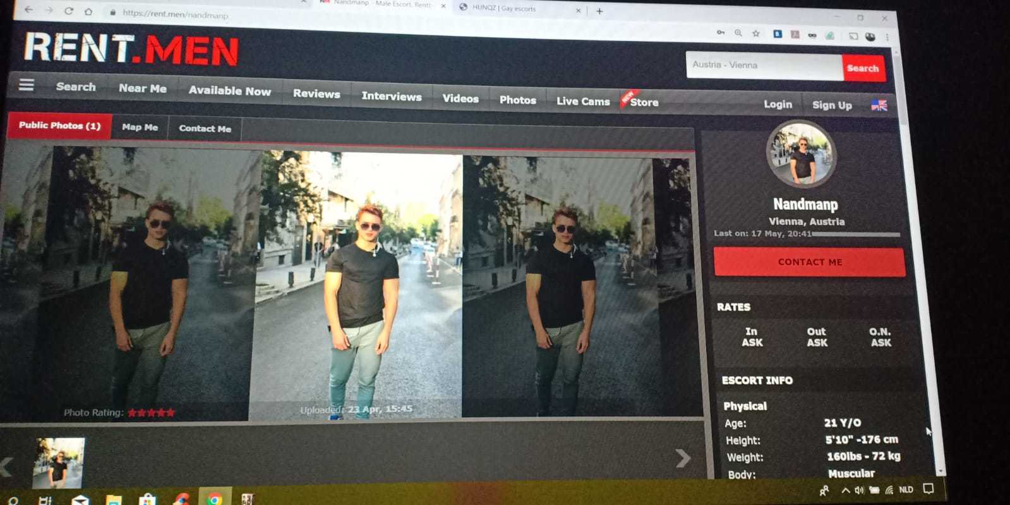Open the saved-password key icon

pyautogui.click(x=721, y=32)
